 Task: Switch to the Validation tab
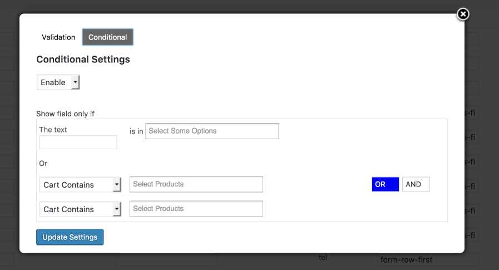click(58, 37)
